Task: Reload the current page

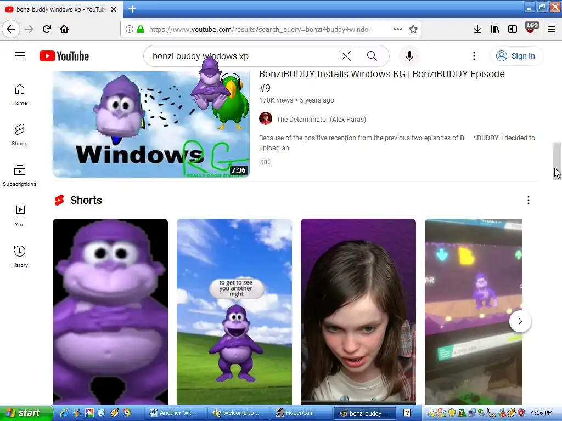Action: coord(47,29)
